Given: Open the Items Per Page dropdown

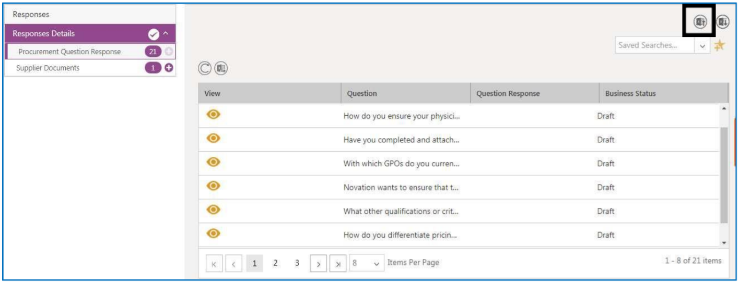Looking at the screenshot, I should [376, 263].
